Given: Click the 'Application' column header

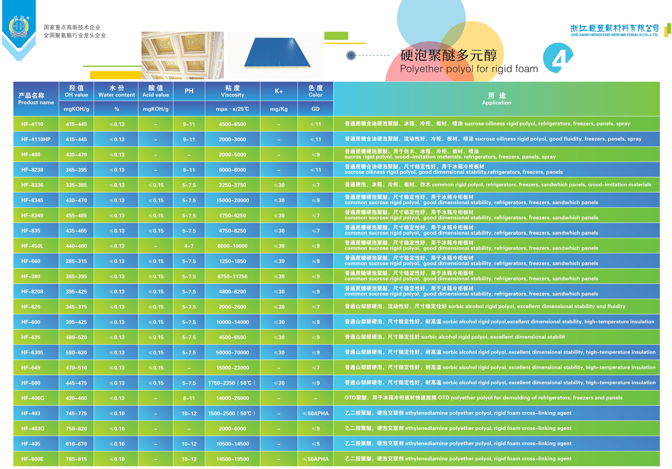Looking at the screenshot, I should click(x=496, y=99).
